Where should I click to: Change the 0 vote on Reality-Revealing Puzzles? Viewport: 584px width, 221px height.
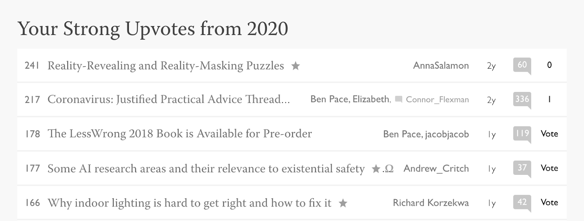pos(549,65)
